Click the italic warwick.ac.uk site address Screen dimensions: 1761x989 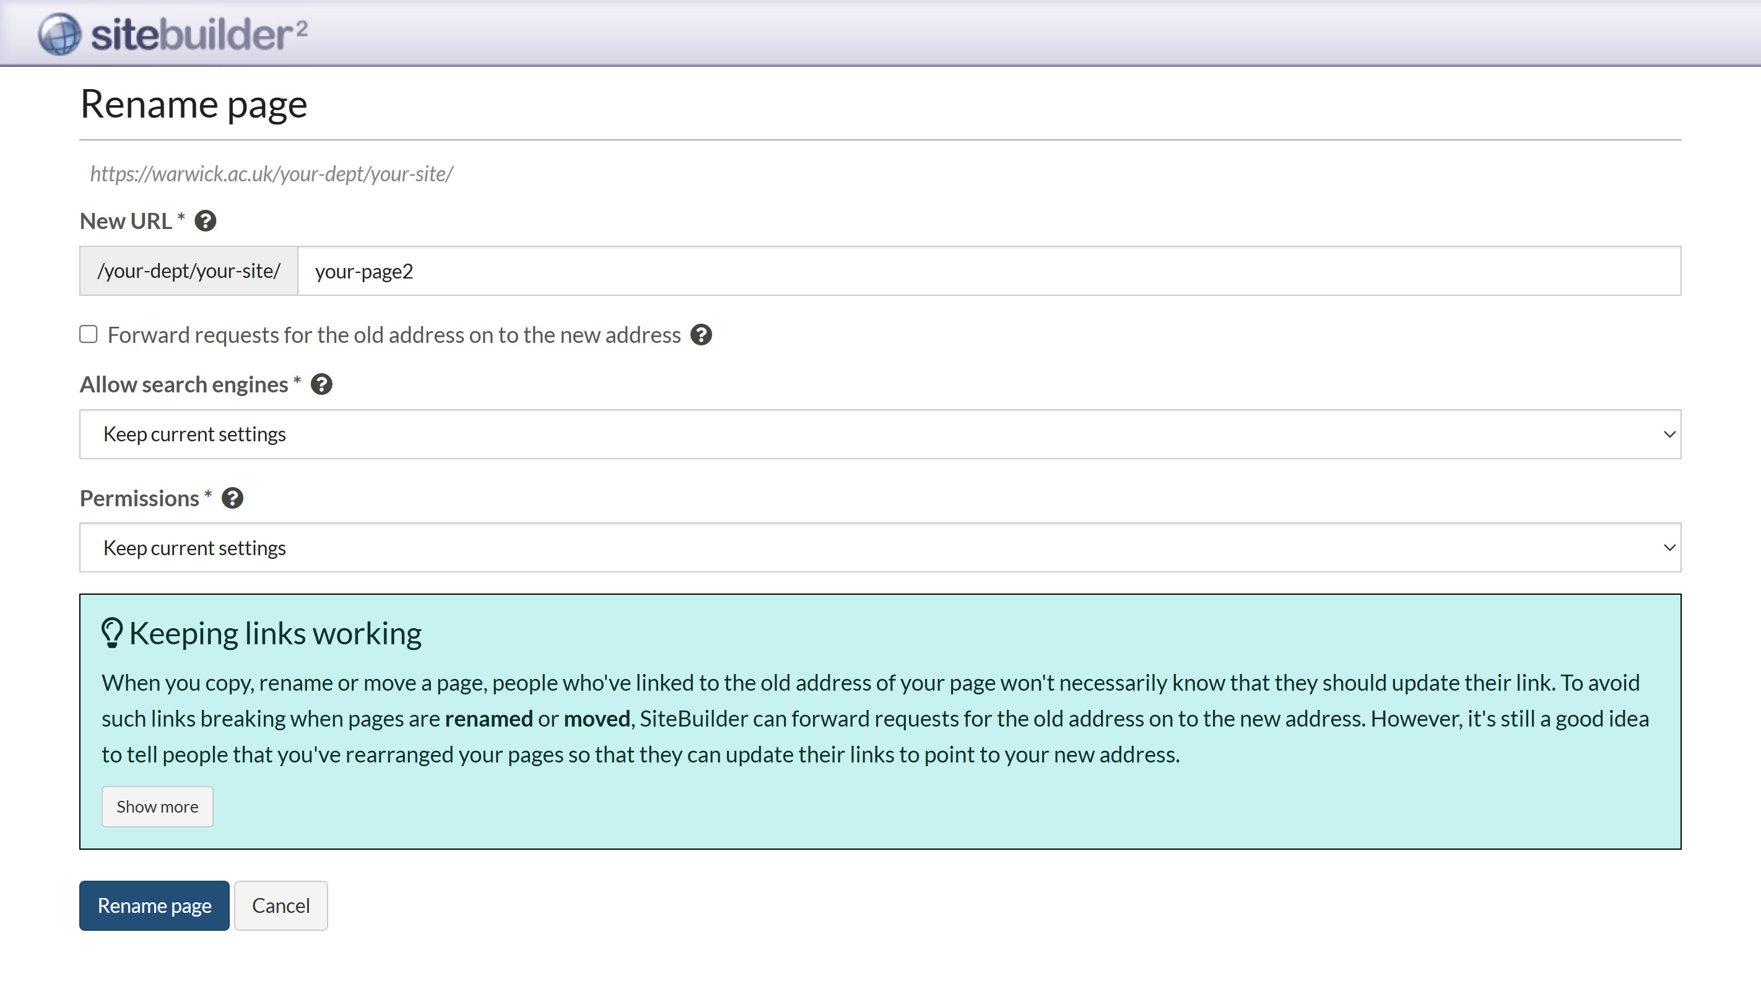tap(271, 175)
